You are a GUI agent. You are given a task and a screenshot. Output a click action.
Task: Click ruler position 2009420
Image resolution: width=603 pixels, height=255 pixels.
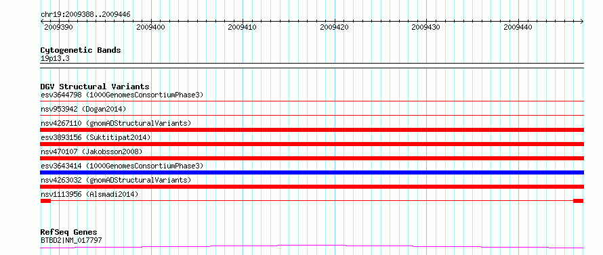[x=335, y=27]
